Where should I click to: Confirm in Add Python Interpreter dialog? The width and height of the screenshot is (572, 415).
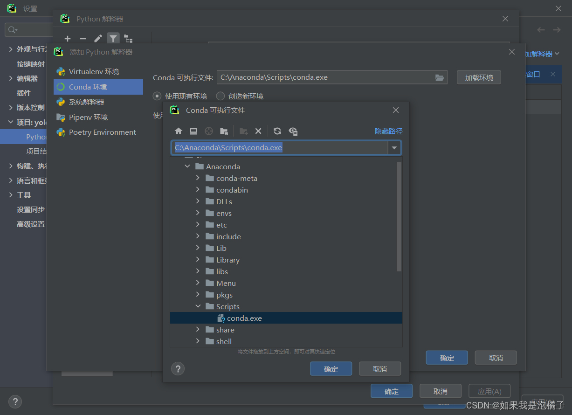(x=447, y=358)
